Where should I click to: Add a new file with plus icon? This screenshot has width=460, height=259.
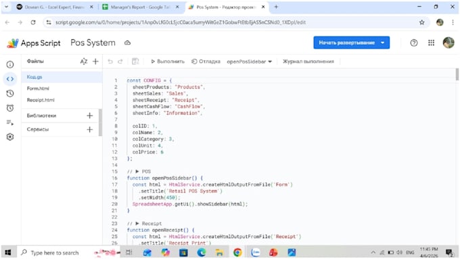coord(95,62)
